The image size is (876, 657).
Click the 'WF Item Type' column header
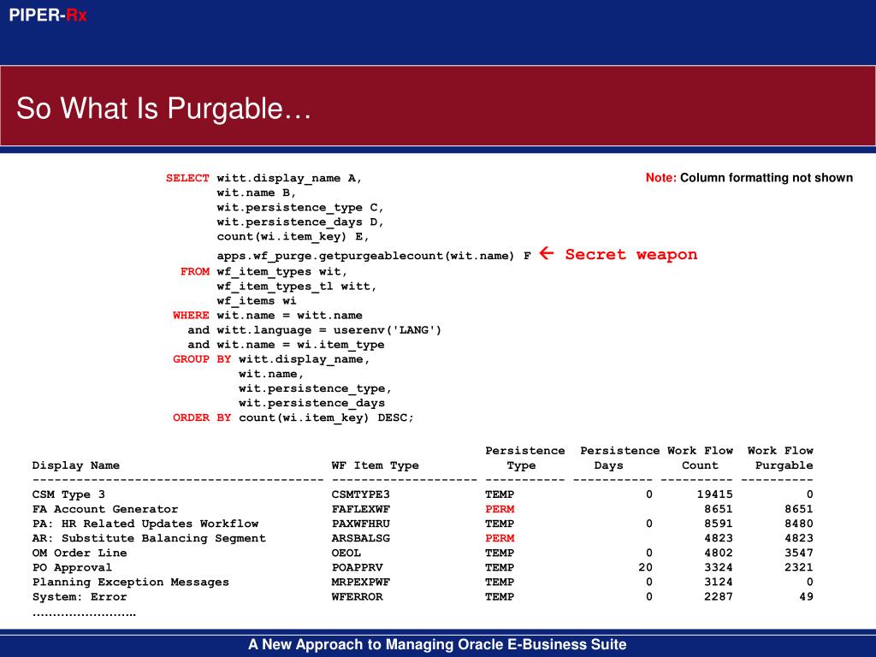375,465
